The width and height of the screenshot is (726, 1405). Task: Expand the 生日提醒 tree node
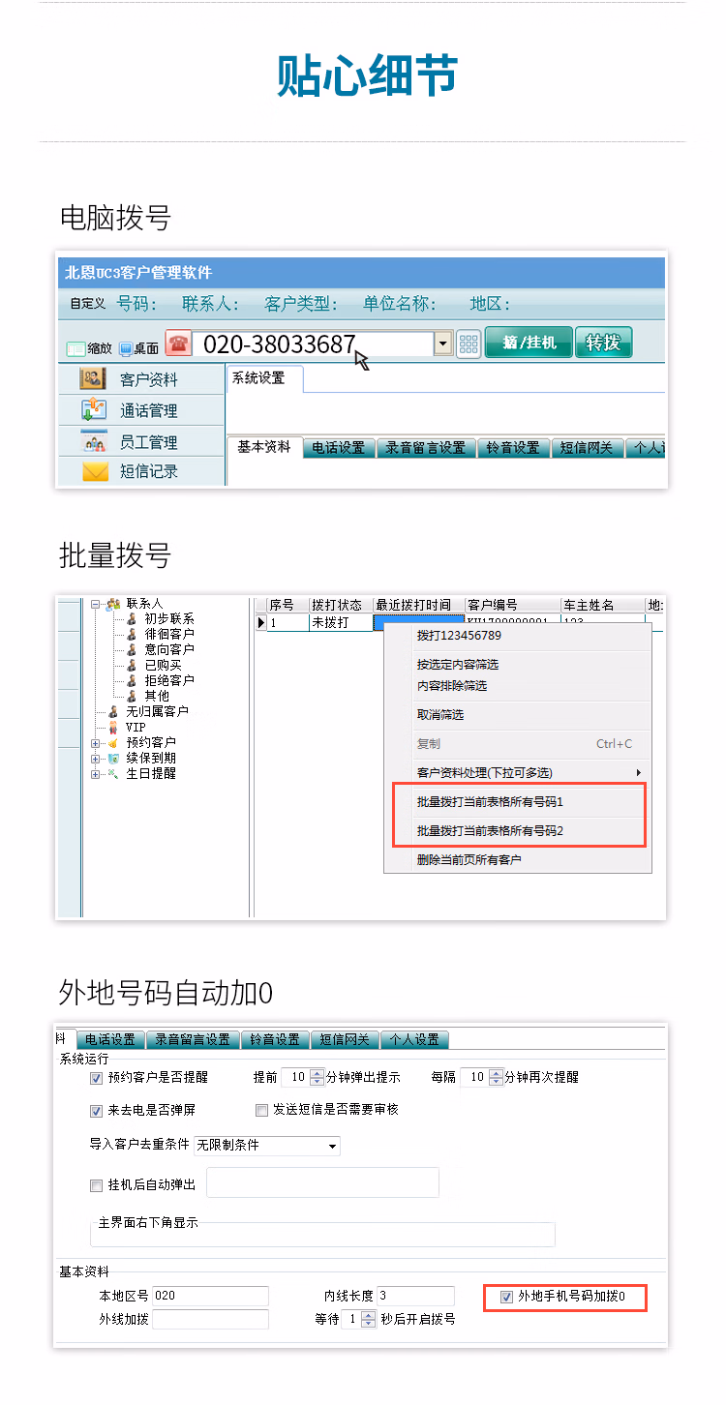[x=96, y=774]
